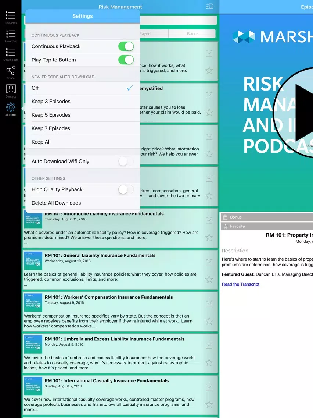Download the Umbrella and Excess Liability episode
The width and height of the screenshot is (313, 418).
(209, 345)
